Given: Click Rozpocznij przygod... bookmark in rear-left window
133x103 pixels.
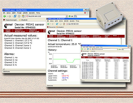Looking at the screenshot, I should [11, 20].
